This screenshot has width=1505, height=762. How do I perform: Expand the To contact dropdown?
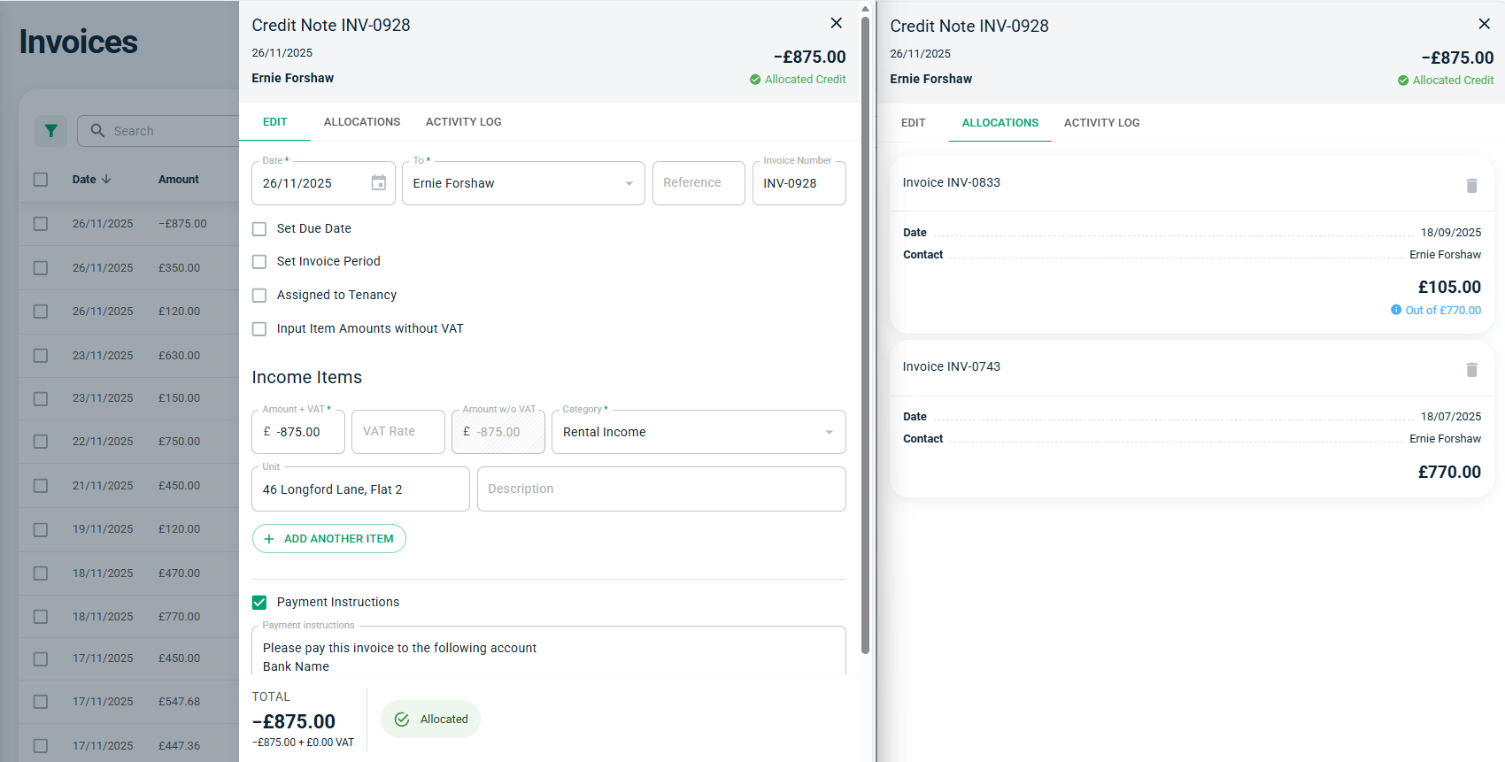point(629,184)
